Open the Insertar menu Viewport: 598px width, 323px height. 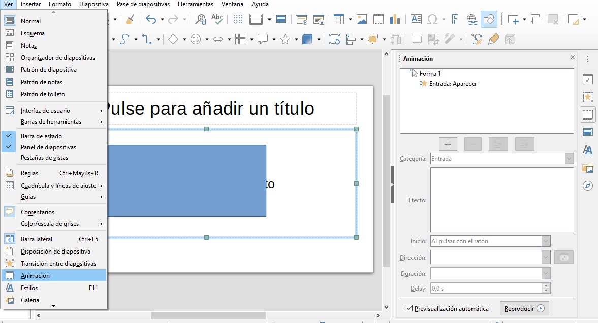pos(30,4)
